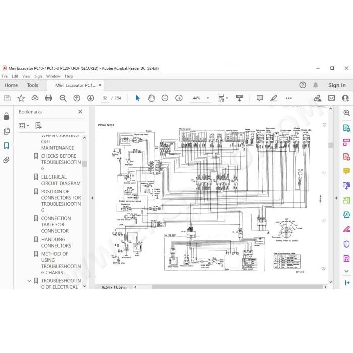353x353 pixels.
Task: Open the Edit menu
Action: (x=15, y=76)
